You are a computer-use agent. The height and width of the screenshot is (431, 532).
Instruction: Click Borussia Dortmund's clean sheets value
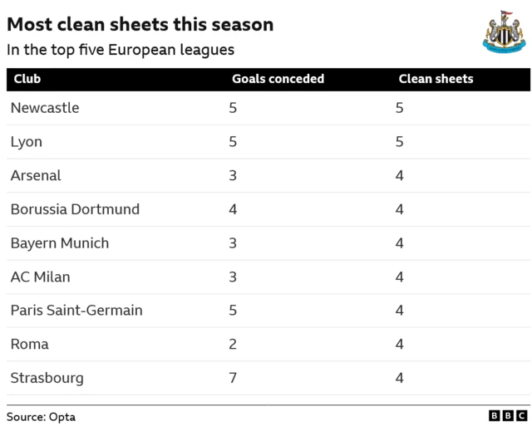click(400, 209)
